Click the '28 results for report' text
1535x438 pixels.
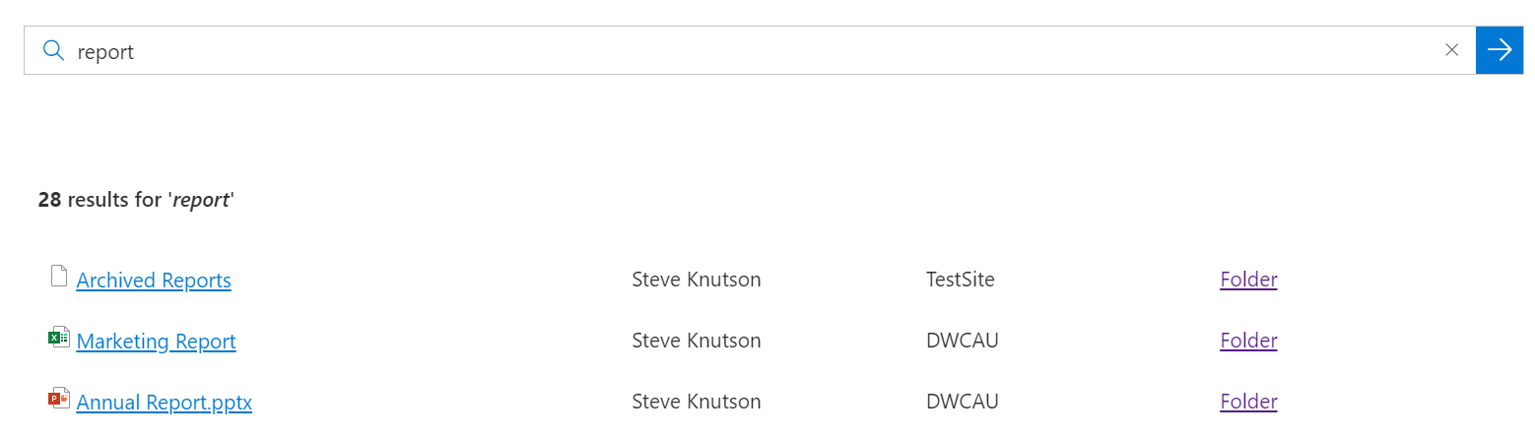click(x=136, y=200)
